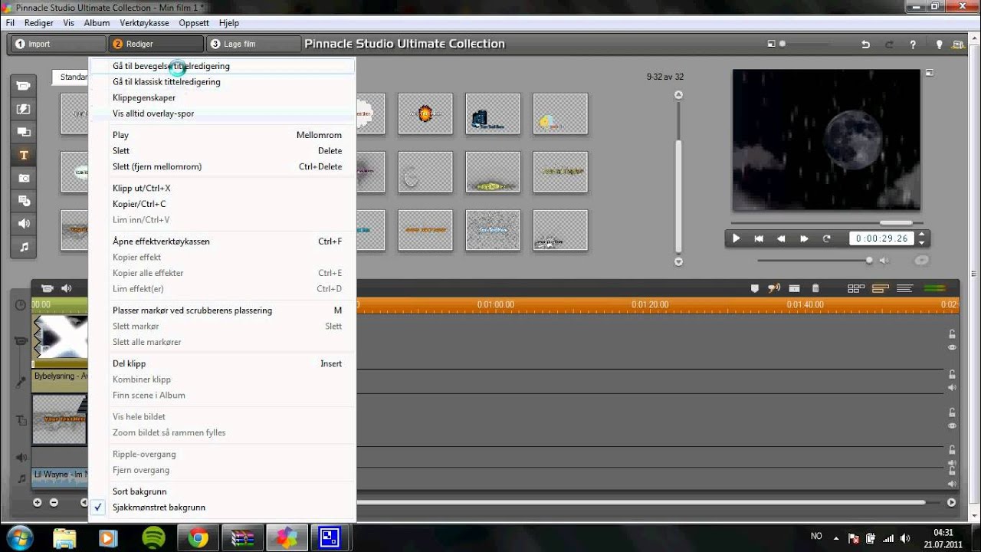Open the photos section with camera icon
Viewport: 981px width, 552px height.
(x=24, y=178)
